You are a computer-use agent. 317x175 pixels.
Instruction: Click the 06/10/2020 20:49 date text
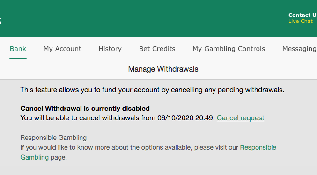(x=186, y=118)
